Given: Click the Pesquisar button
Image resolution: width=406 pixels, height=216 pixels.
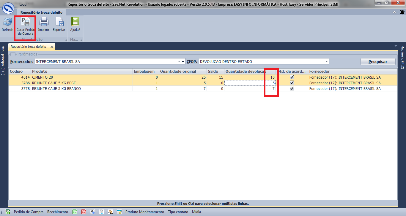Looking at the screenshot, I should [378, 61].
